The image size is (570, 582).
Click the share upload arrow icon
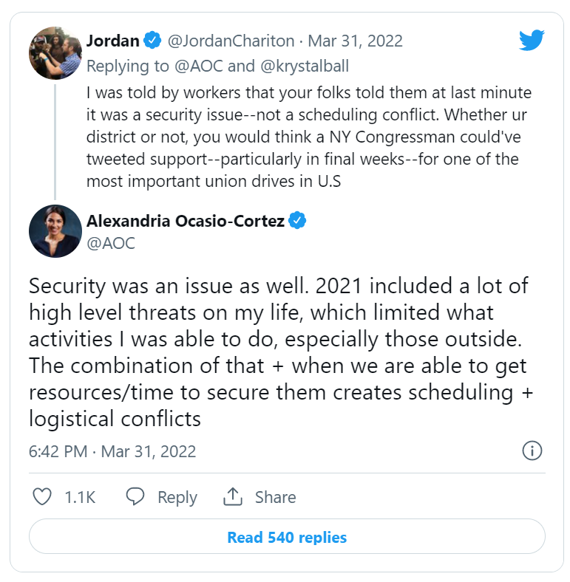pyautogui.click(x=234, y=497)
